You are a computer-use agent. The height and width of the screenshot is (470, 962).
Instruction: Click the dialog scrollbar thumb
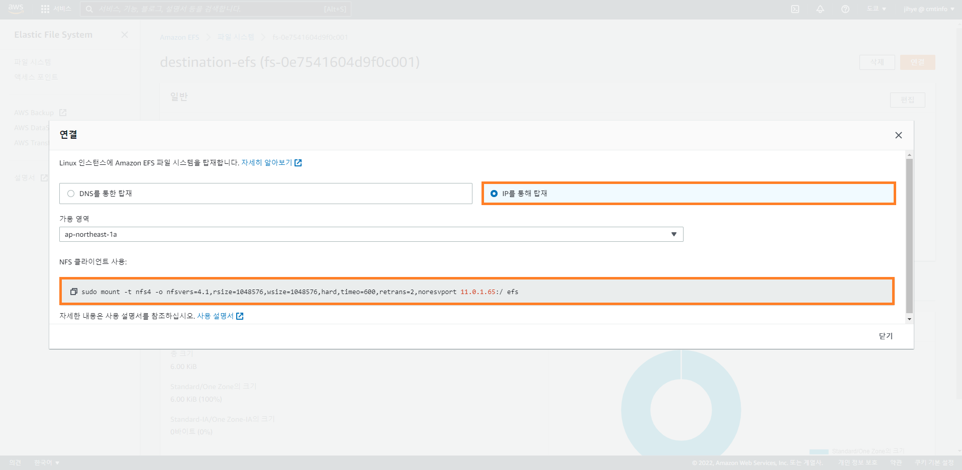909,235
